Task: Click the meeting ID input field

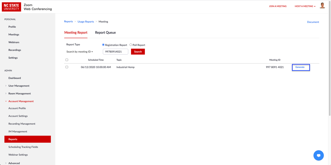Action: 115,51
